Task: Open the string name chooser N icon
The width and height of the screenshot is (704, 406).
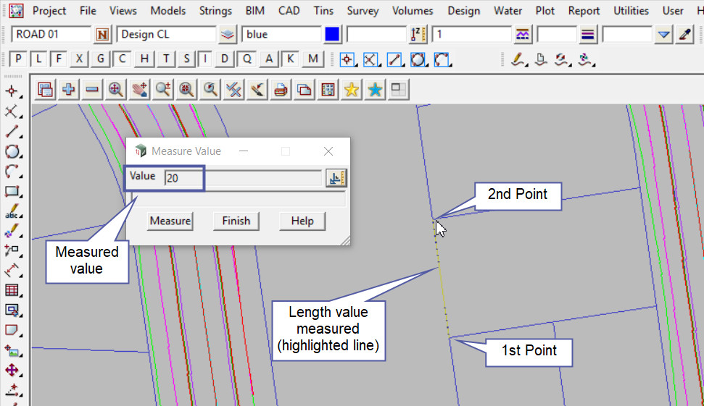Action: click(102, 35)
